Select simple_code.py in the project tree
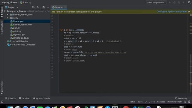Image resolution: width=192 pixels, height=108 pixels. 21,38
